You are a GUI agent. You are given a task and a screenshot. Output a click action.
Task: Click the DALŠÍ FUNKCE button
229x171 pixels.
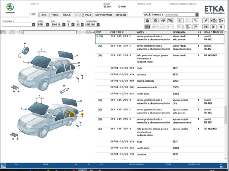154,15
